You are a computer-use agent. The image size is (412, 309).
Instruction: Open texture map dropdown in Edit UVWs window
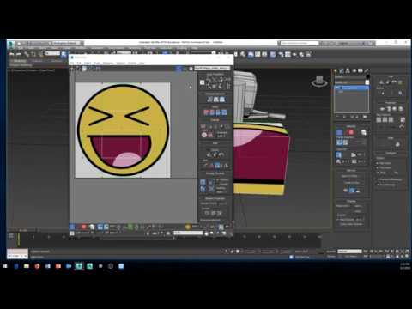[x=212, y=68]
